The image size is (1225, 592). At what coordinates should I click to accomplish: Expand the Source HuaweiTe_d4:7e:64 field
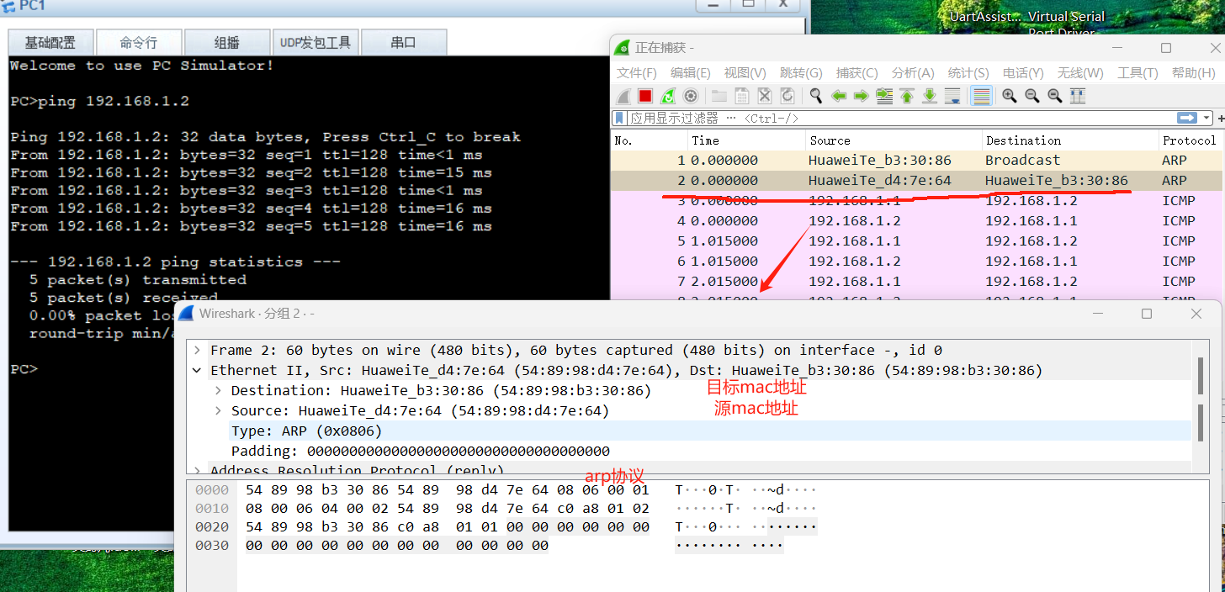click(x=218, y=410)
